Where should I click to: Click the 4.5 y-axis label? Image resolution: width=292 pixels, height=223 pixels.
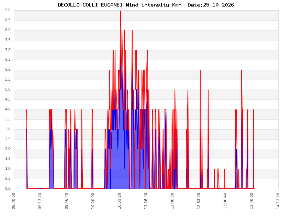point(8,99)
